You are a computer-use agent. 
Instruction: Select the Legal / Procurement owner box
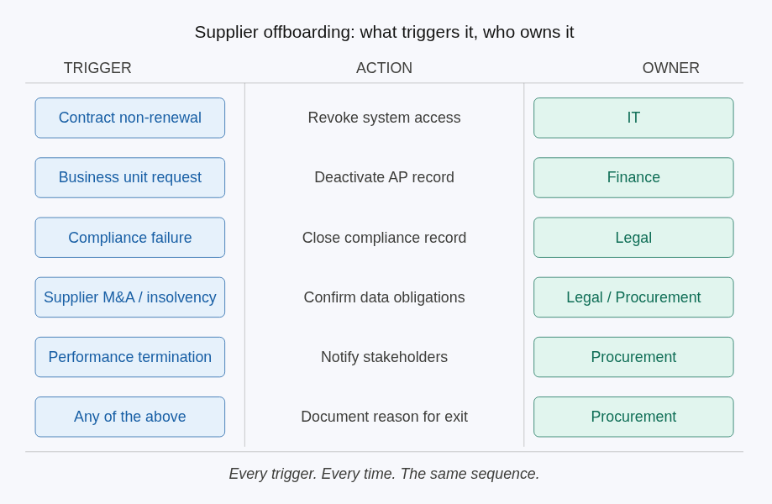633,297
